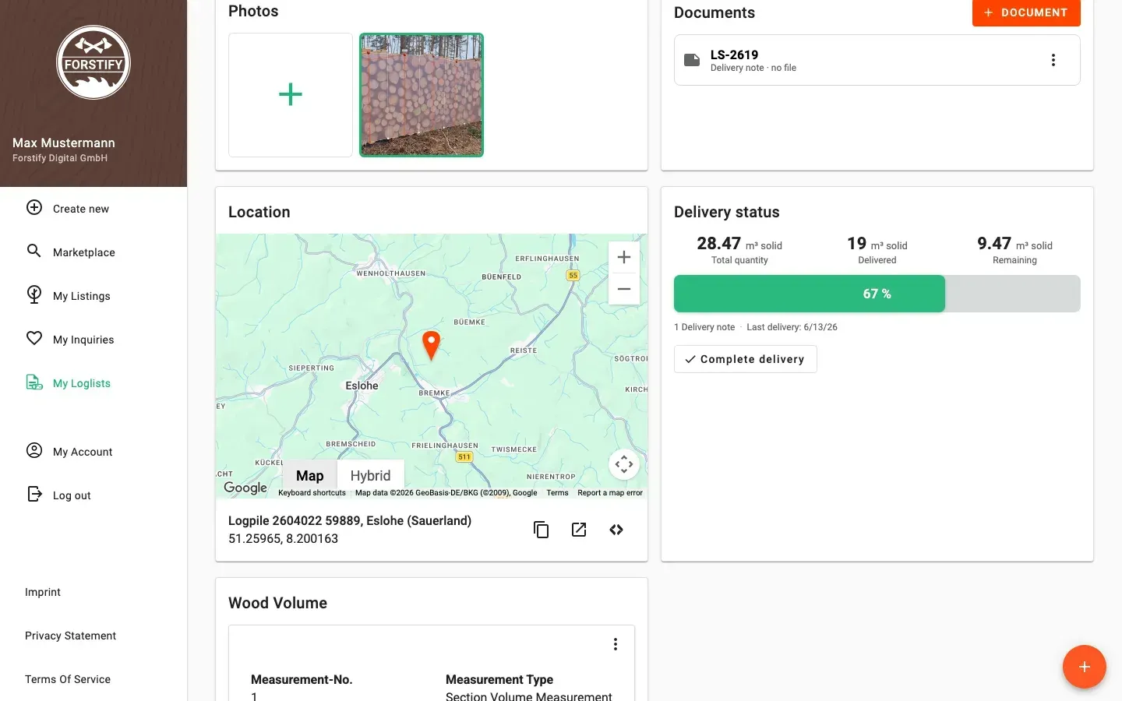Click the Esloha town label on the map

362,386
